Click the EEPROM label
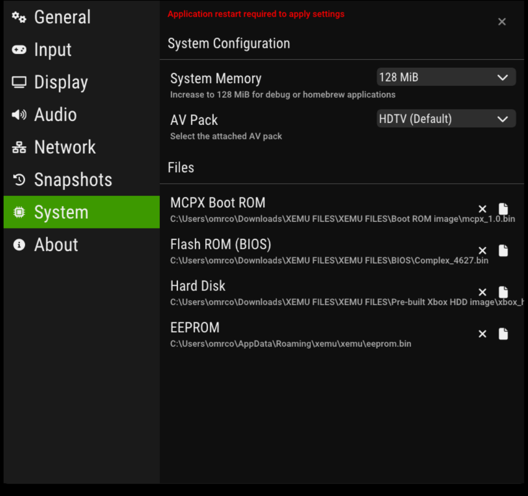 click(x=195, y=328)
